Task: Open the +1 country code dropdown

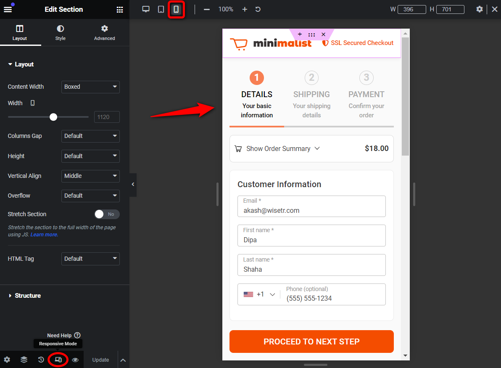Action: click(259, 294)
